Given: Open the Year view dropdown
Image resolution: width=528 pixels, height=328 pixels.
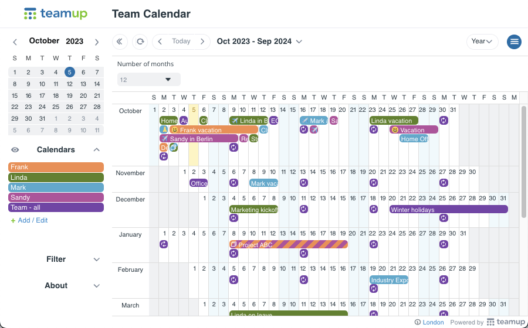Looking at the screenshot, I should click(482, 42).
